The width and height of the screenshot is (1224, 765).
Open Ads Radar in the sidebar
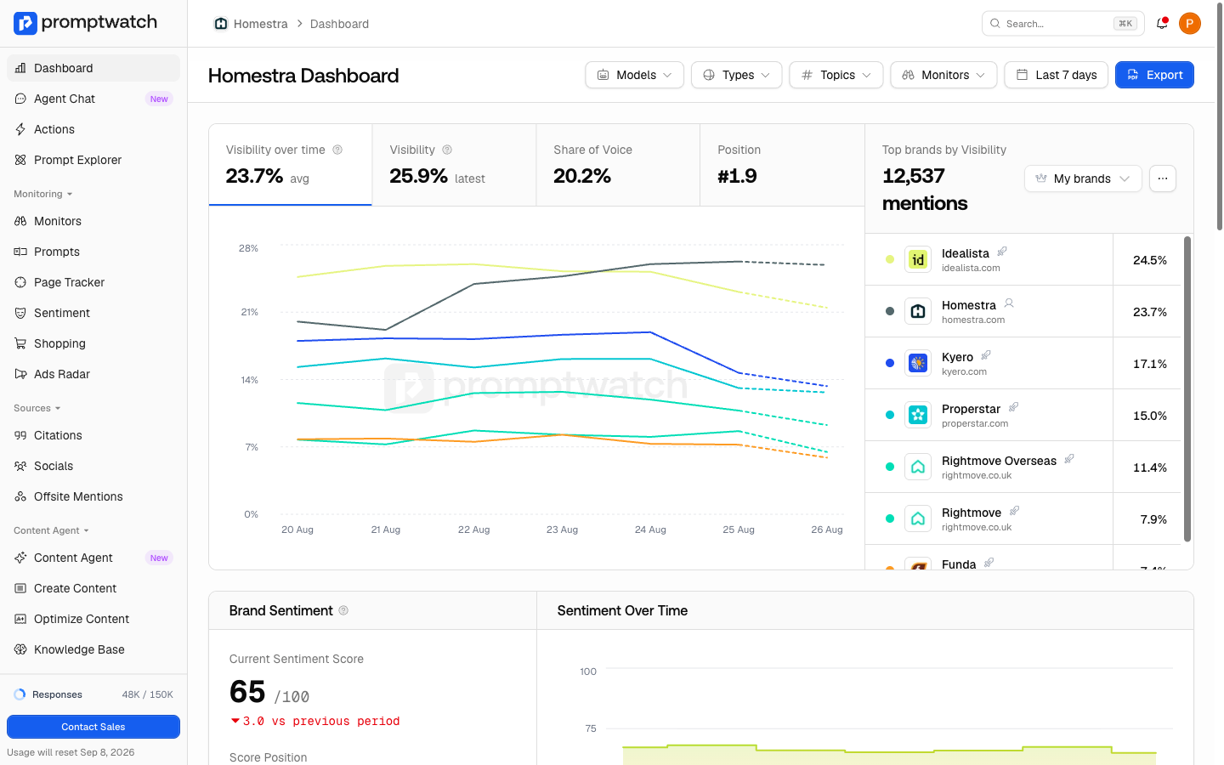tap(93, 374)
